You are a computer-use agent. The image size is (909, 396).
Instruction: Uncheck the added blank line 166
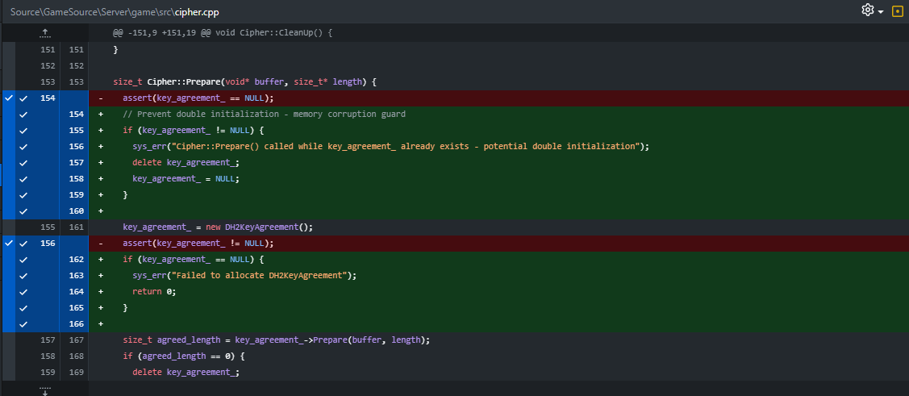(23, 324)
